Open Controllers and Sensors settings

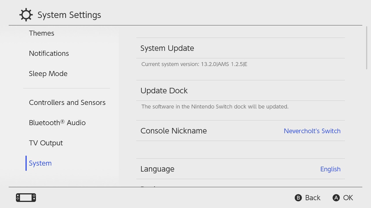pyautogui.click(x=67, y=102)
